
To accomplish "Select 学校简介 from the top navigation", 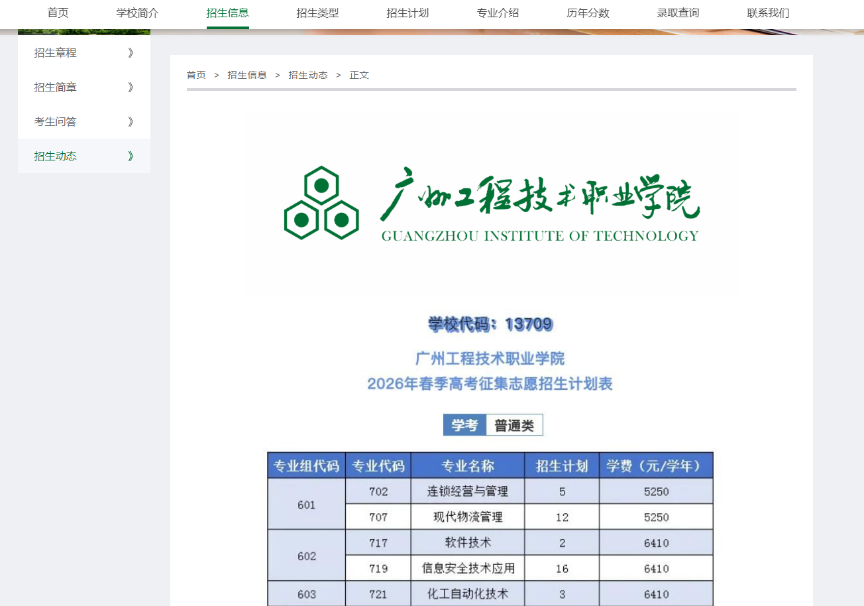I will [136, 13].
